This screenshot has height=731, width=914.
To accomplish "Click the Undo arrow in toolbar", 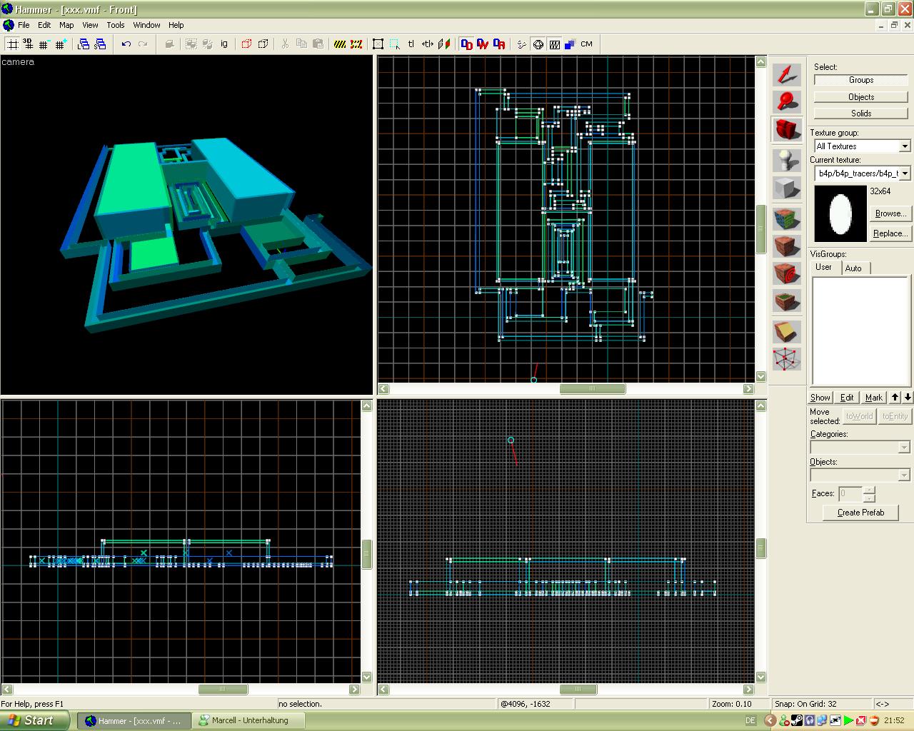I will tap(126, 44).
